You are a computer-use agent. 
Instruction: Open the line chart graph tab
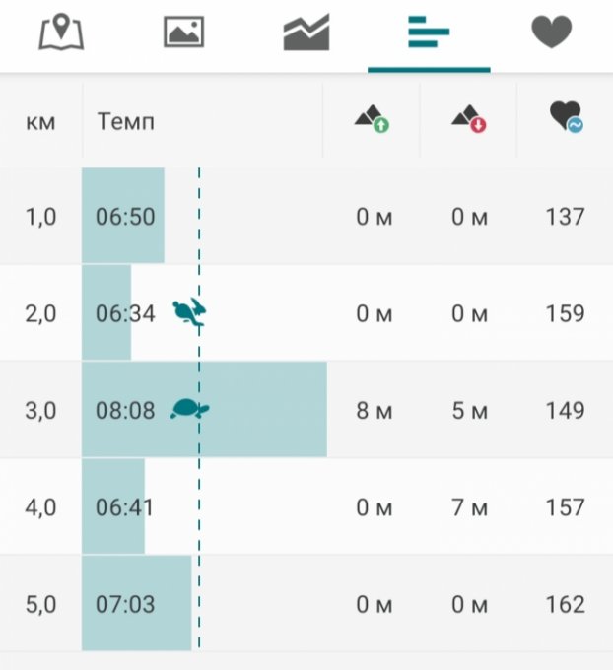pos(306,33)
